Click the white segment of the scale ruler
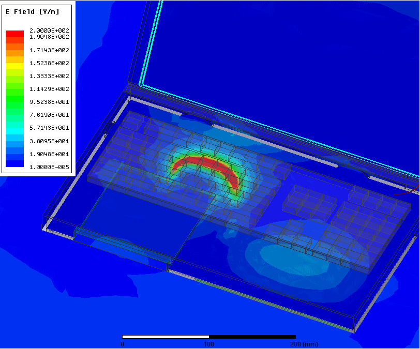This screenshot has height=349, width=420. pyautogui.click(x=166, y=337)
